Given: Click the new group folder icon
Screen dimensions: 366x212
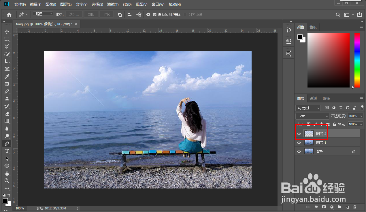Looking at the screenshot, I should click(x=339, y=207).
